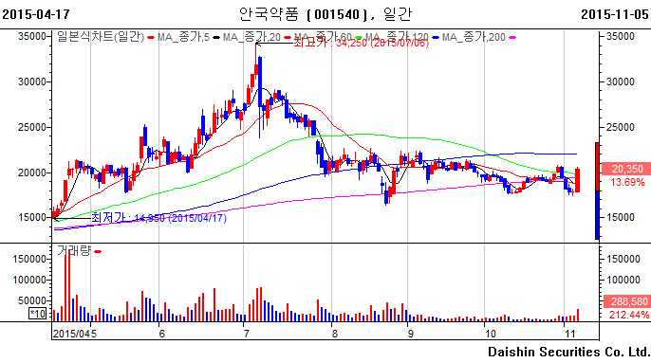This screenshot has height=363, width=651.
Task: Select the 일본식차트(일간) legend label
Action: point(101,37)
